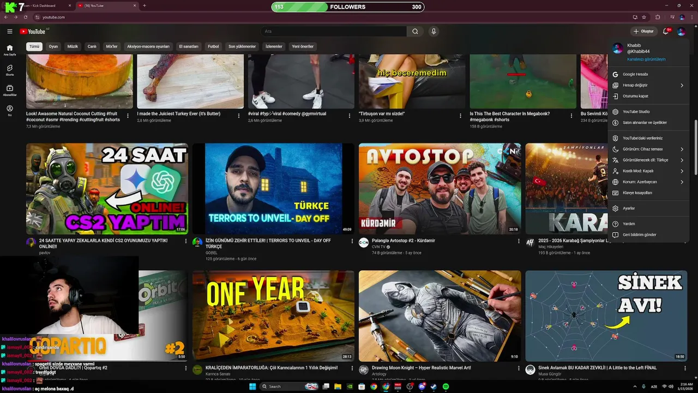Open browser extensions puzzle icon
698x393 pixels.
pos(658,17)
